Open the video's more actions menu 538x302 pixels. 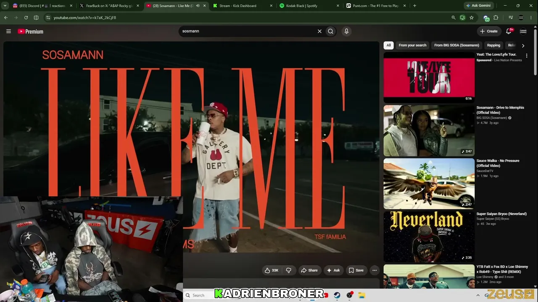374,271
